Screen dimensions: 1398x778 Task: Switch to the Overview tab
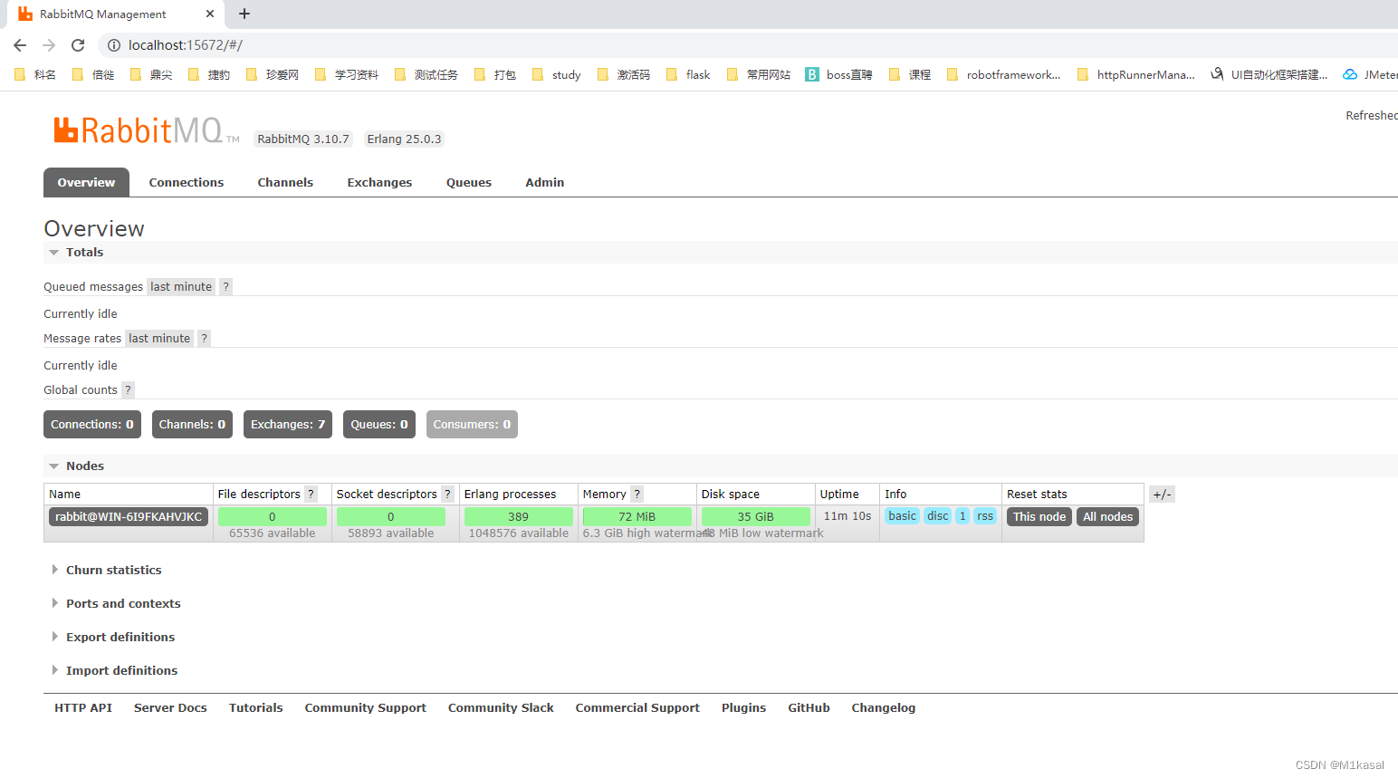[x=86, y=182]
